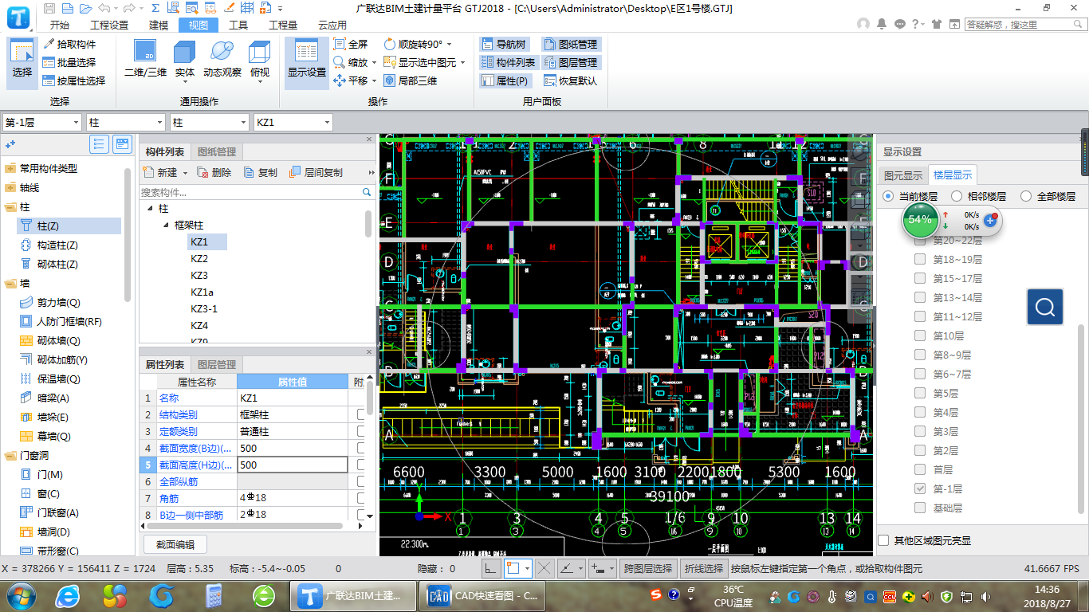Open 按属性选择 select by property
Viewport: 1089px width, 612px height.
pos(74,80)
